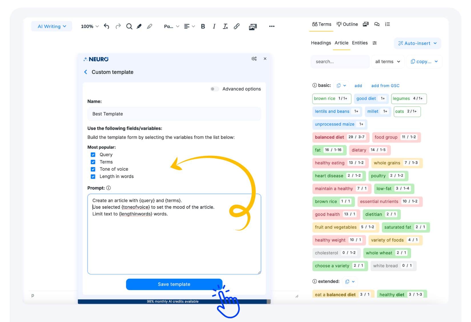
Task: Click the redo arrow icon
Action: click(118, 26)
